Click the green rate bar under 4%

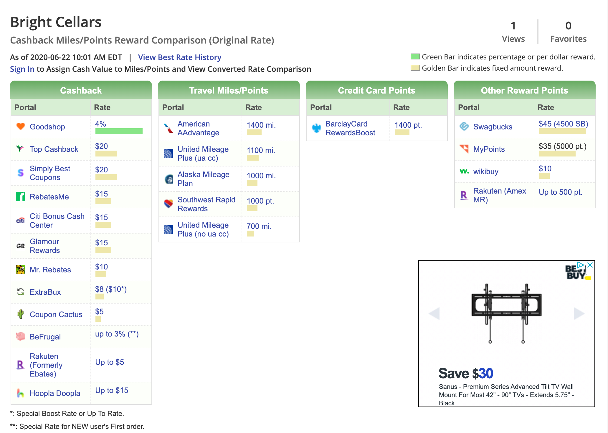click(119, 131)
